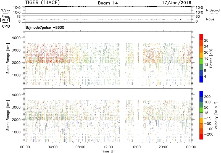Select the Slant Range label of power panel

(x=8, y=58)
